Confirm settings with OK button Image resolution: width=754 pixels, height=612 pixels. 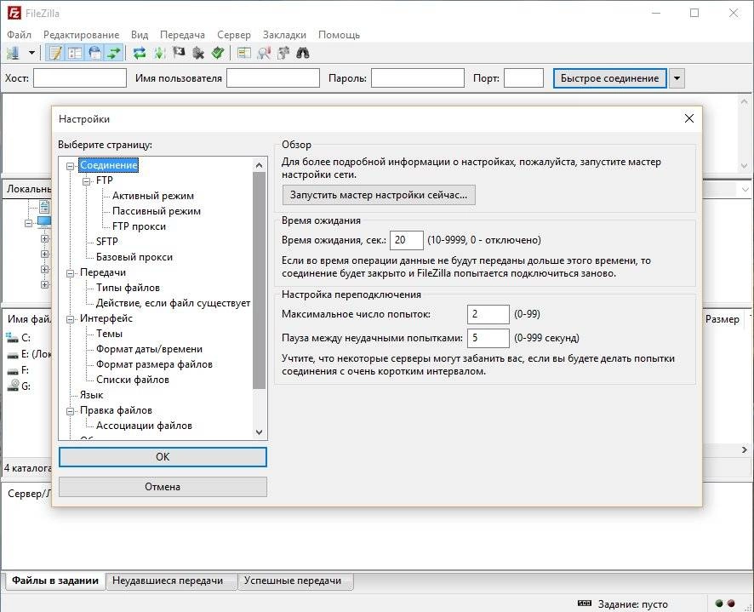163,457
